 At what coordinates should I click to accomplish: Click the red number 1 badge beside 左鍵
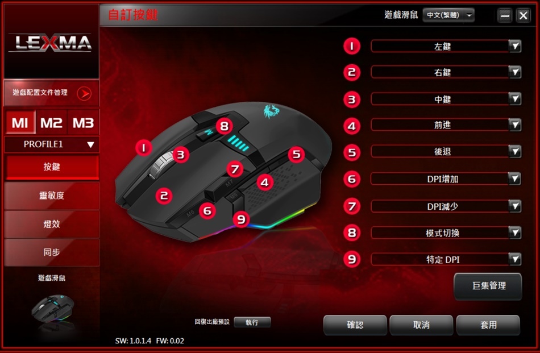352,46
